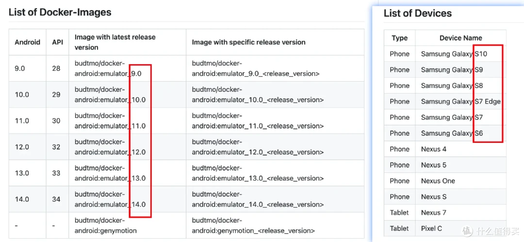Click the 'Samsung Galaxy S6' device row
Screen dimensions: 524x242
coord(445,133)
